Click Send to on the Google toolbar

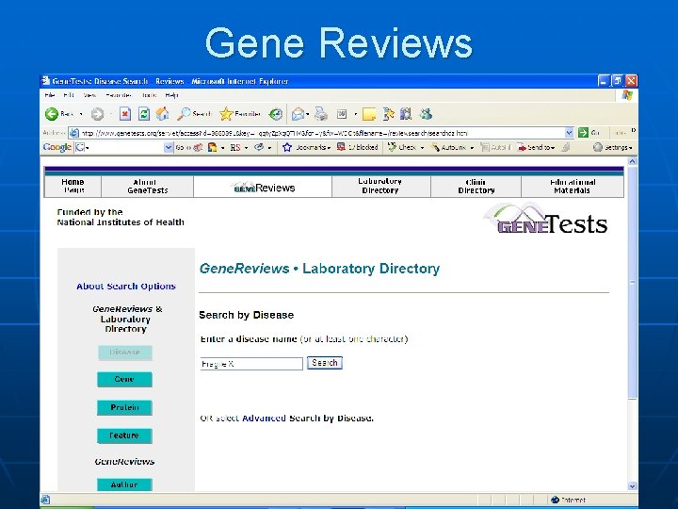point(536,148)
